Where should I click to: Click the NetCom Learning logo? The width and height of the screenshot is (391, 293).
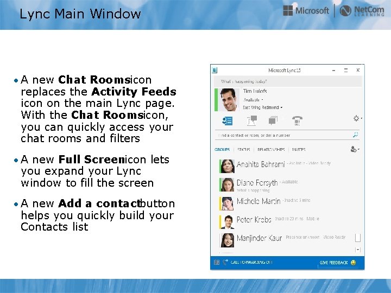coord(362,11)
